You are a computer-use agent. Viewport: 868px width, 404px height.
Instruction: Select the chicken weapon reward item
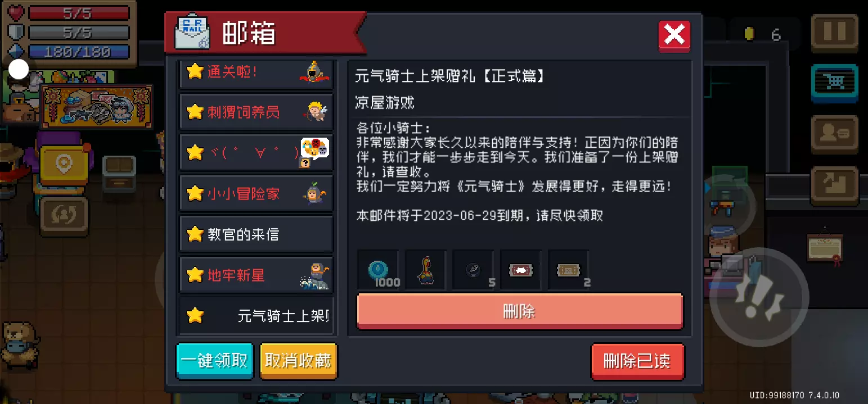point(426,270)
